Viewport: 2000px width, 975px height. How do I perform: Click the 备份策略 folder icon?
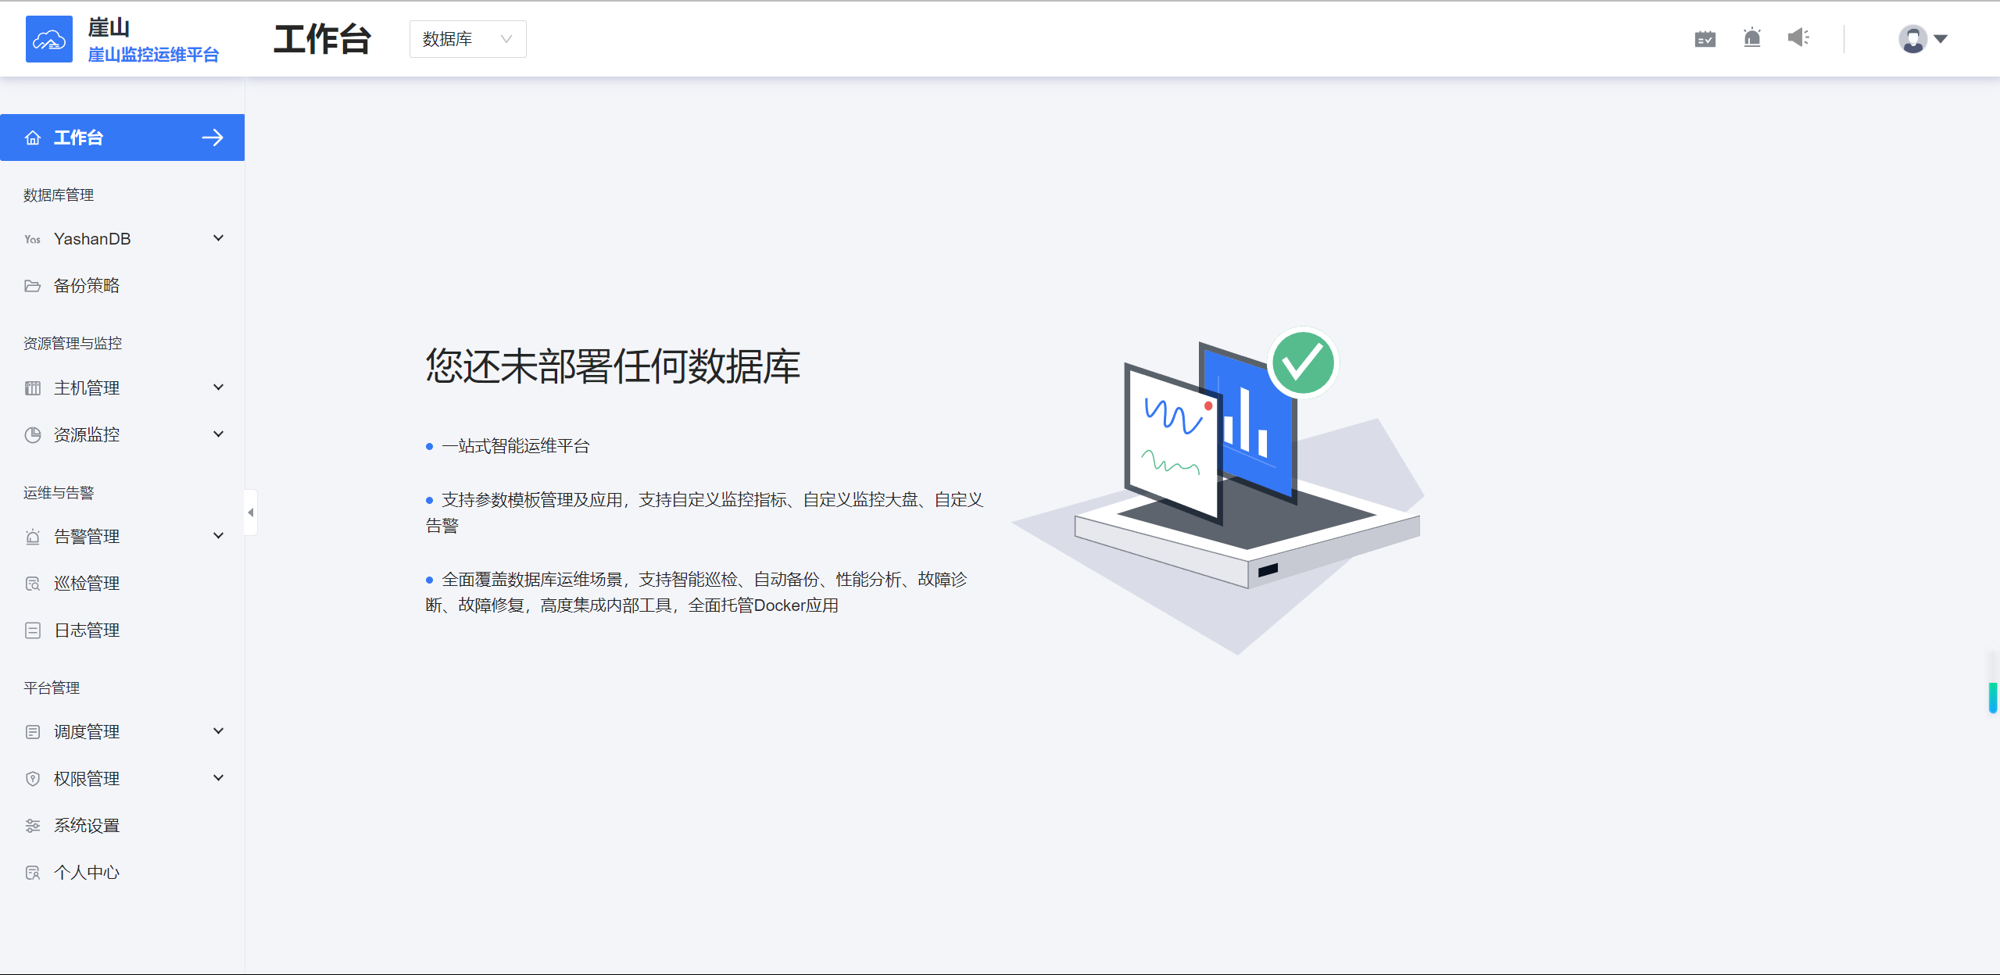click(x=33, y=286)
